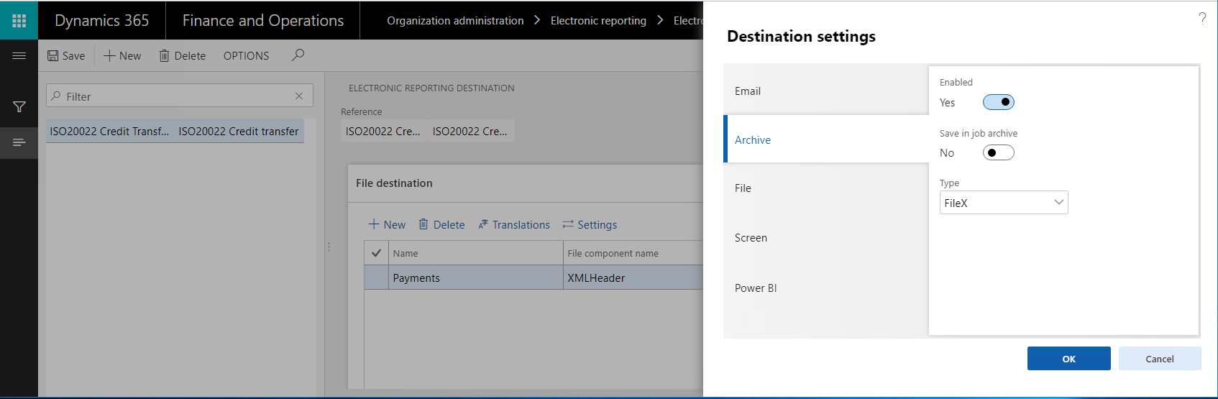This screenshot has height=399, width=1218.
Task: Click Delete in File destination toolbar
Action: click(442, 224)
